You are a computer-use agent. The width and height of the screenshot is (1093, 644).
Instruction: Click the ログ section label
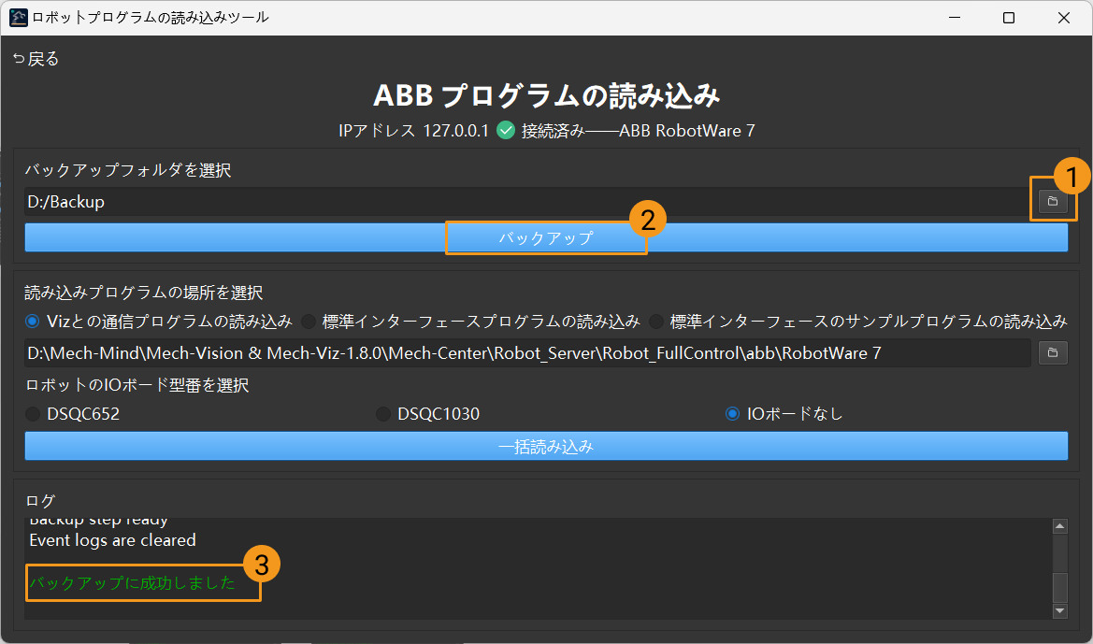(x=39, y=500)
